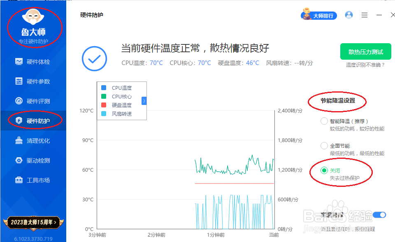The image size is (395, 242).
Task: Click 温度识别不准确？ link
Action: (x=365, y=65)
